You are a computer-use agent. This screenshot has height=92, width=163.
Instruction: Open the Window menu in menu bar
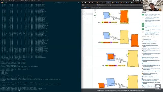pos(36,1)
